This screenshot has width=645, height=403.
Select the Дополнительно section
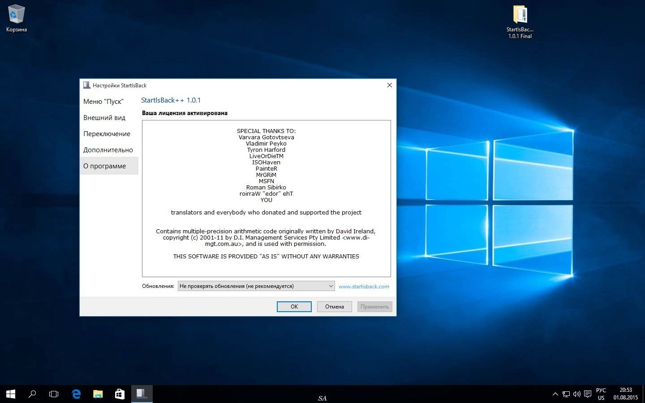point(109,150)
